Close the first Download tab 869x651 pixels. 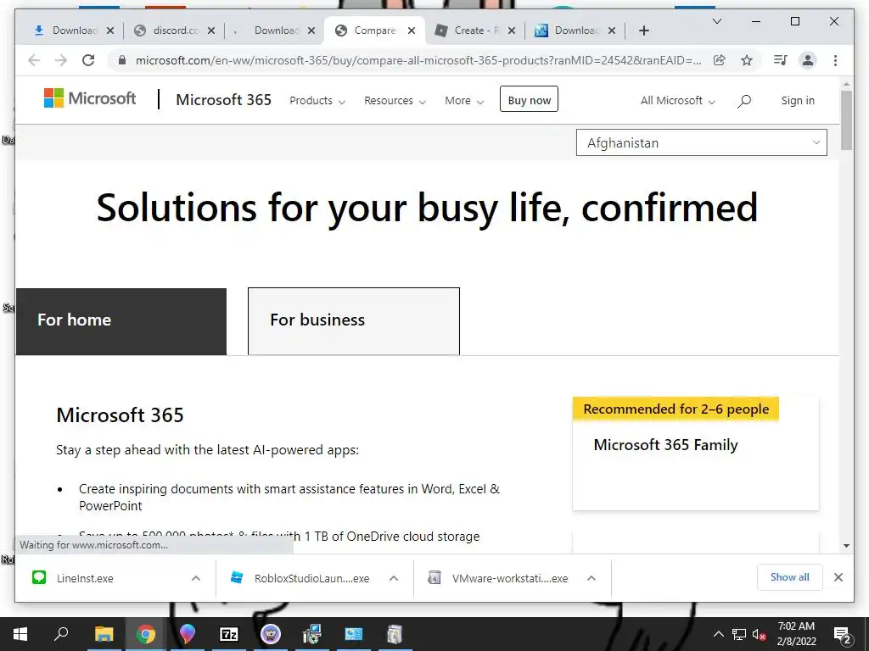110,31
